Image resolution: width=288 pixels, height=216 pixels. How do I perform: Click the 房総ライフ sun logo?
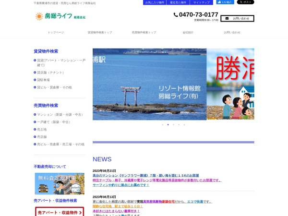pyautogui.click(x=60, y=16)
